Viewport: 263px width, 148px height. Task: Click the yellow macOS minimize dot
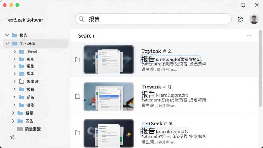(11, 5)
